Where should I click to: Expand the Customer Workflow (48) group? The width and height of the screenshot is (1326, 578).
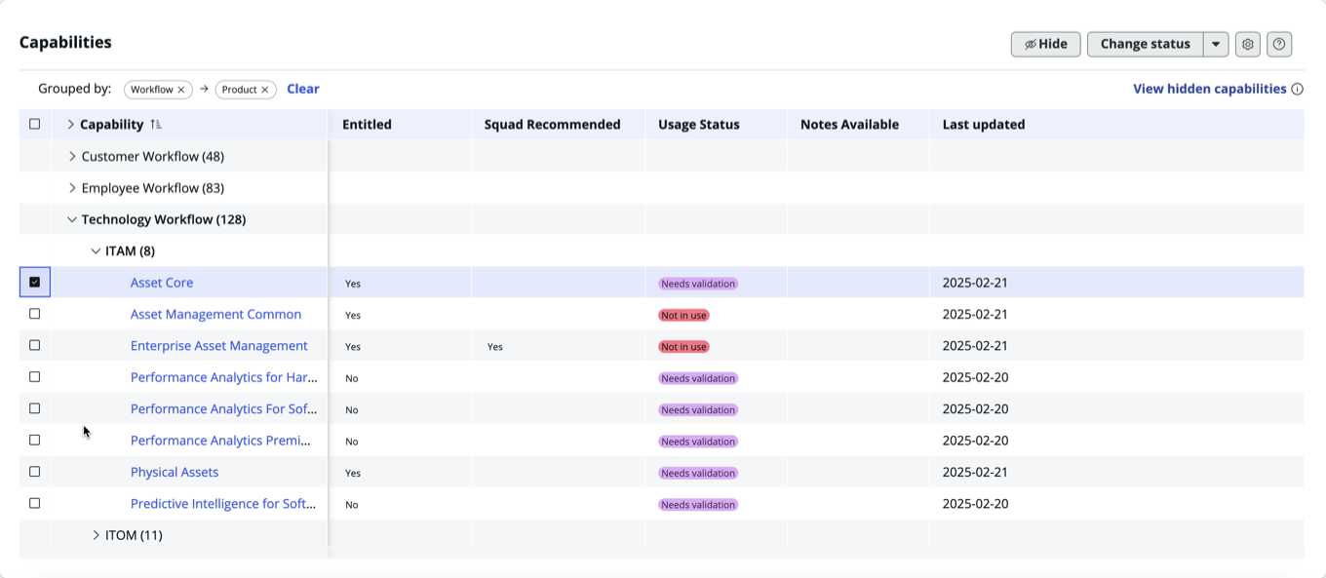point(72,156)
